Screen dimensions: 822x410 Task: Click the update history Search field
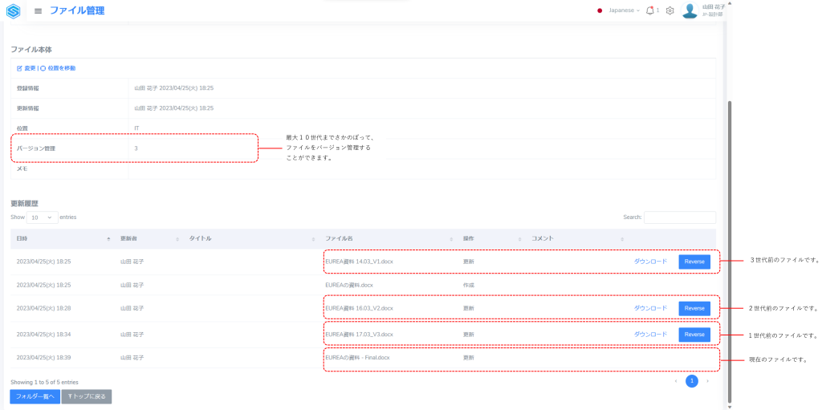679,217
